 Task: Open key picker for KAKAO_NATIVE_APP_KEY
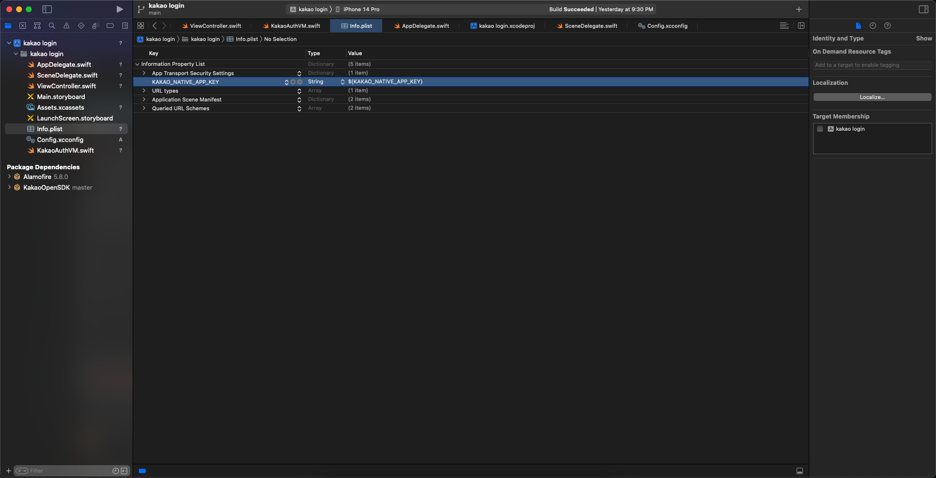click(287, 82)
